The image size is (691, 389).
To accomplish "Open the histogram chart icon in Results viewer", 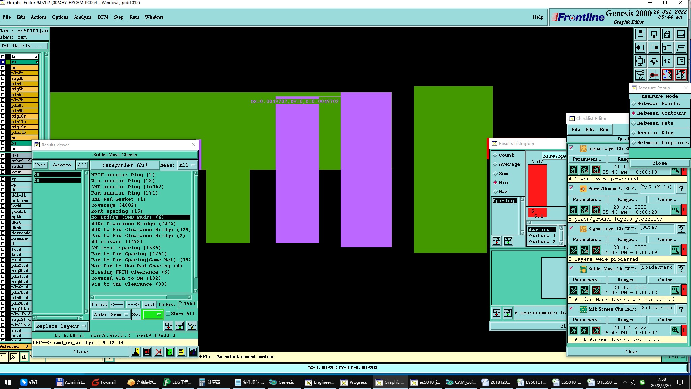I will [193, 352].
